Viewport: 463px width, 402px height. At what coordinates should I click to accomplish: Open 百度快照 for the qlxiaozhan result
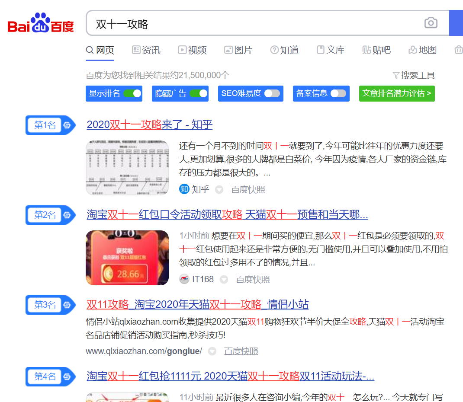pos(241,351)
